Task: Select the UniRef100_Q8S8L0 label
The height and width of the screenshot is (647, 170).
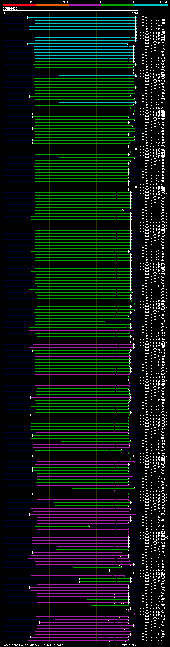Action: tap(152, 187)
